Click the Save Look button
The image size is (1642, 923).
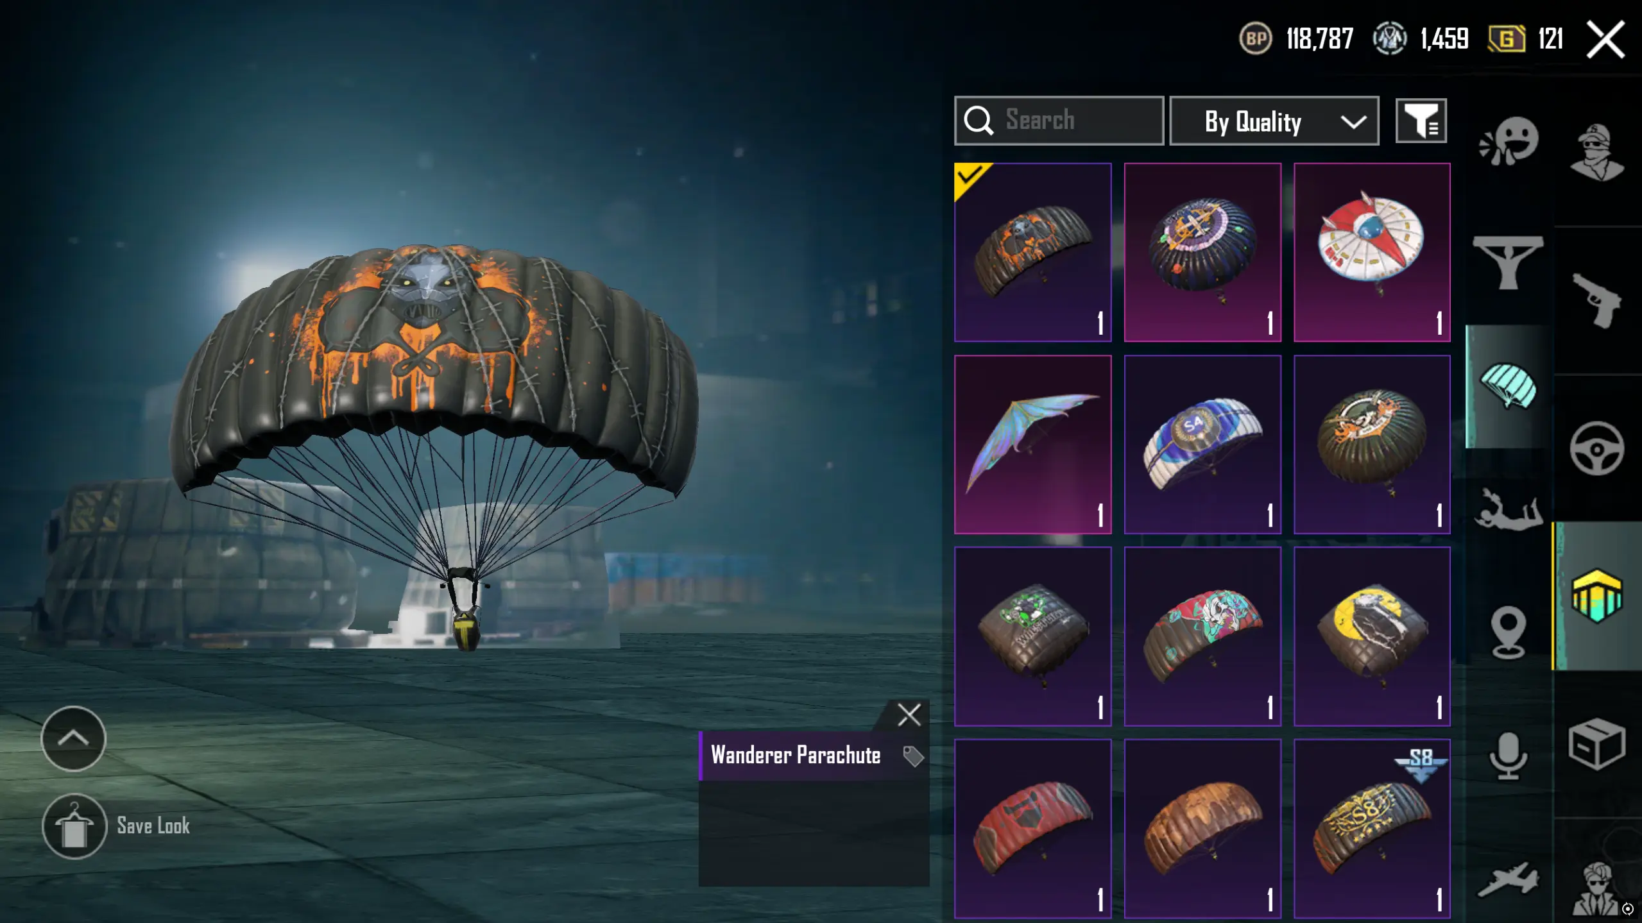pos(116,826)
